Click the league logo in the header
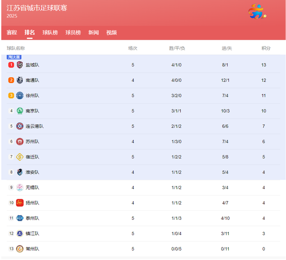This screenshot has width=286, height=260. [x=257, y=12]
